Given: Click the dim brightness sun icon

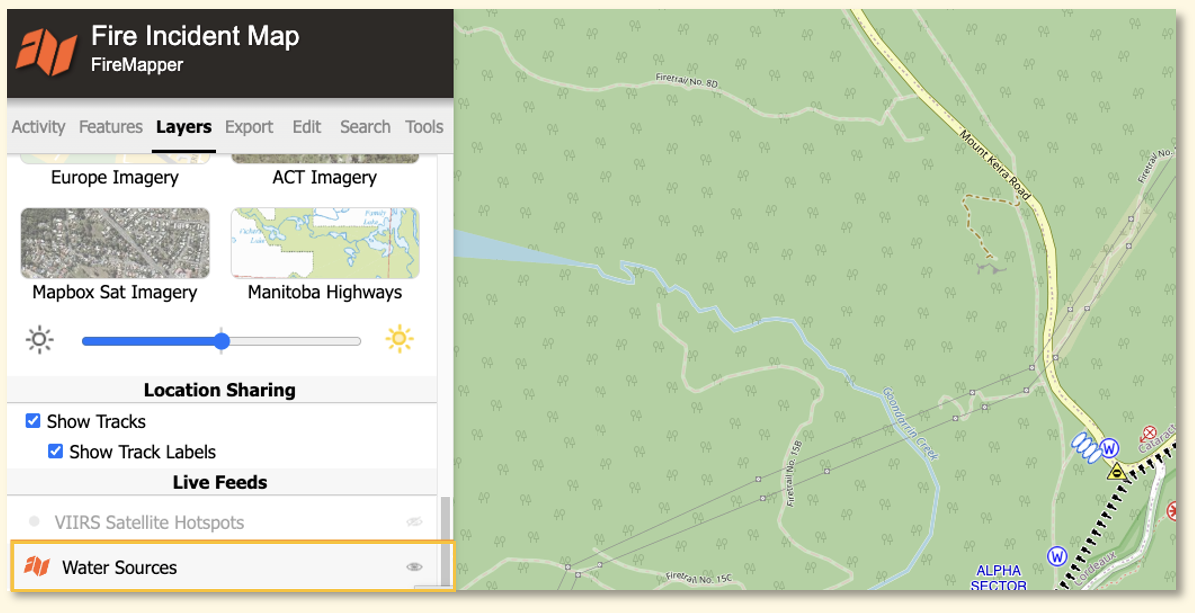Looking at the screenshot, I should point(39,339).
